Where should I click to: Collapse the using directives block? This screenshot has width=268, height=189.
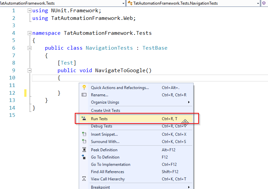[29, 11]
